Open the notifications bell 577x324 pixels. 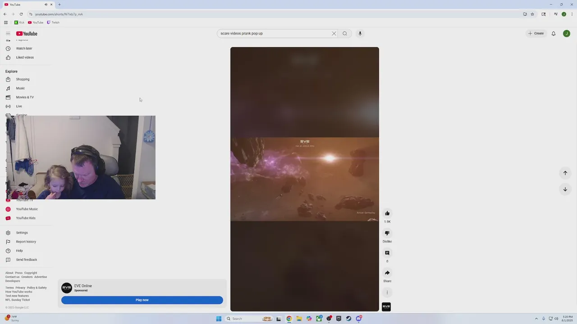click(x=554, y=33)
